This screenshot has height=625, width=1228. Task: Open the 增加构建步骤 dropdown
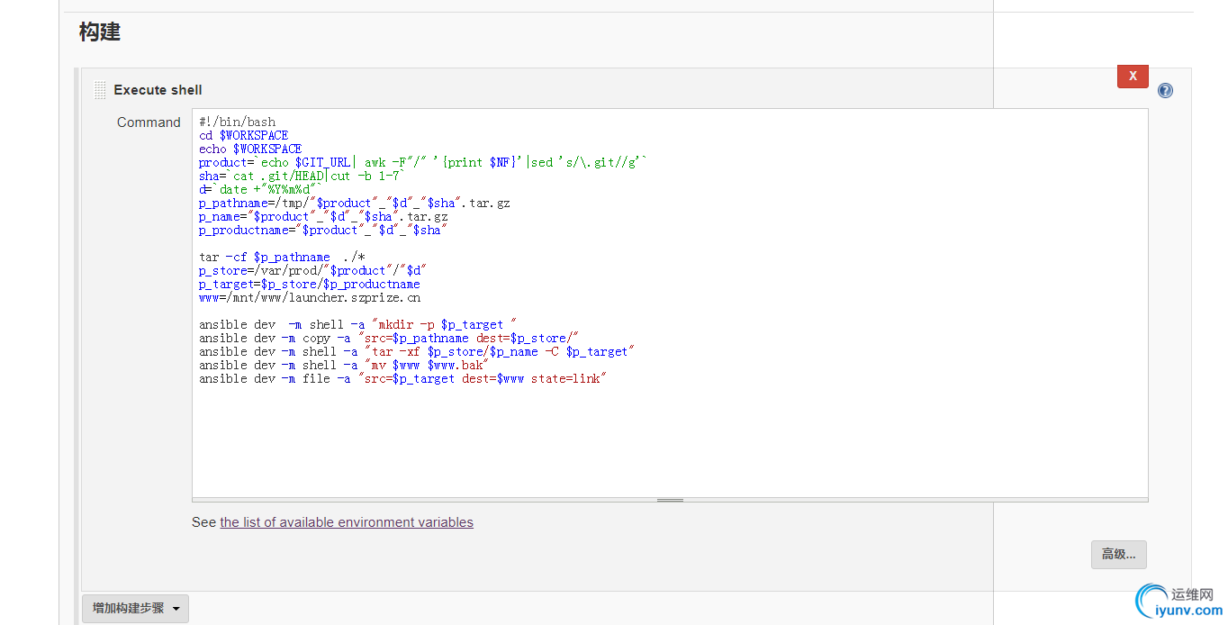(x=135, y=609)
